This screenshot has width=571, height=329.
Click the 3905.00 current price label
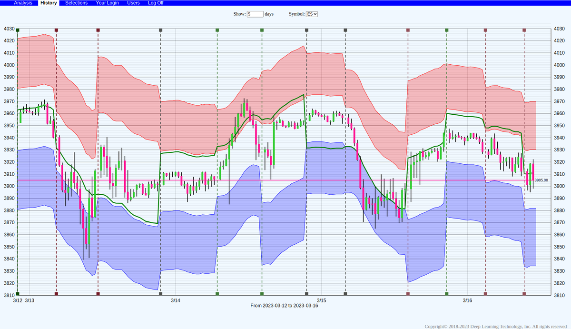541,180
